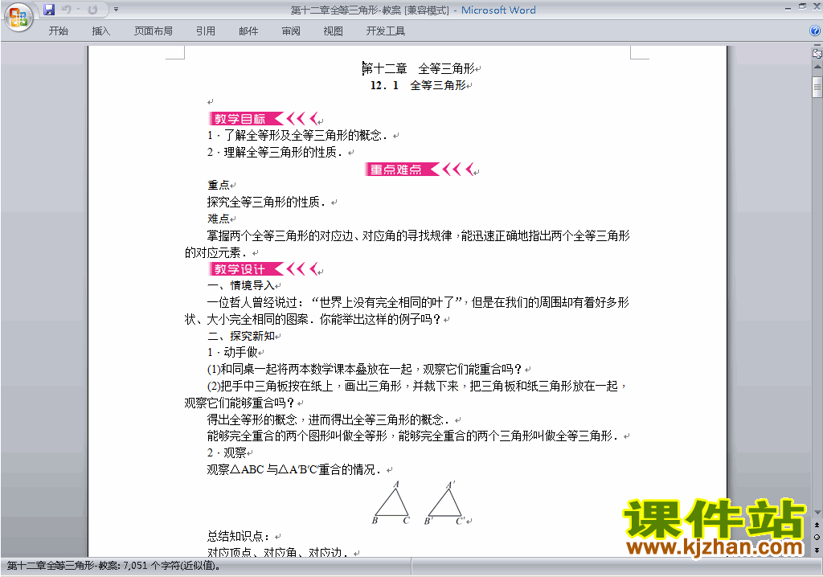
Task: Click the heading 二、探究新知
Action: tap(241, 336)
